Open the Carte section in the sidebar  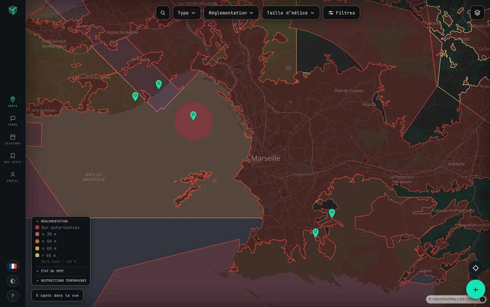coord(12,102)
